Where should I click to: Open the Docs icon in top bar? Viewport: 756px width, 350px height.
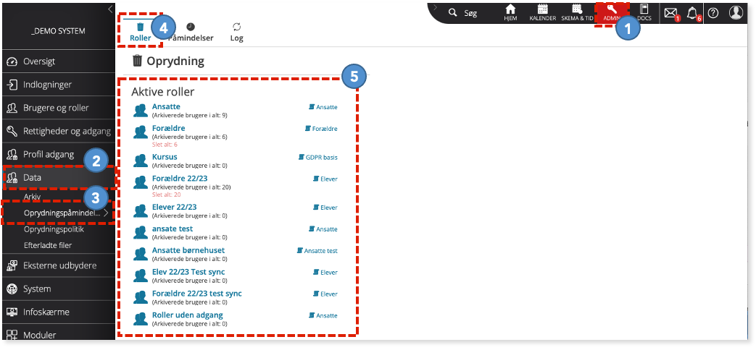644,12
